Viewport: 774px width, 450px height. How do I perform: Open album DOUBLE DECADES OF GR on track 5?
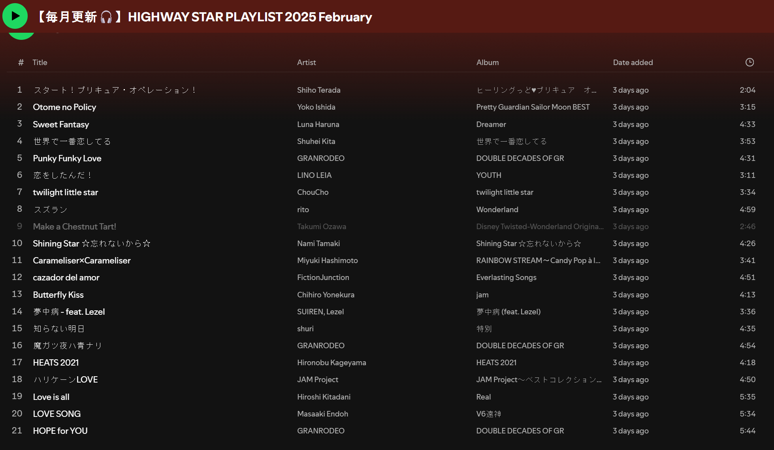tap(520, 158)
